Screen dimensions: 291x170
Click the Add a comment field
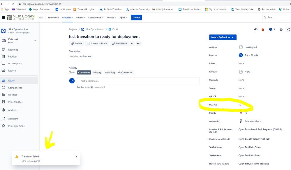point(138,81)
